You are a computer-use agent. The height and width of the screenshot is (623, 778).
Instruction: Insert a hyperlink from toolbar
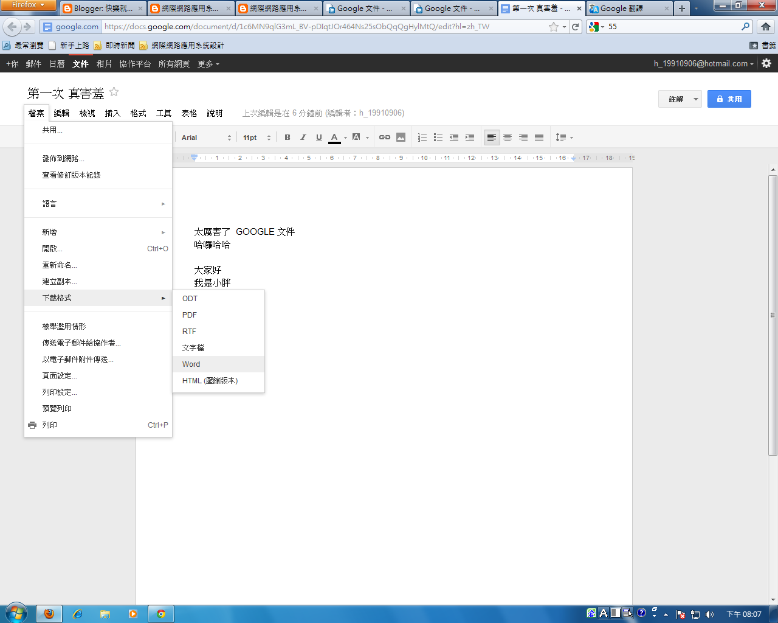click(385, 137)
